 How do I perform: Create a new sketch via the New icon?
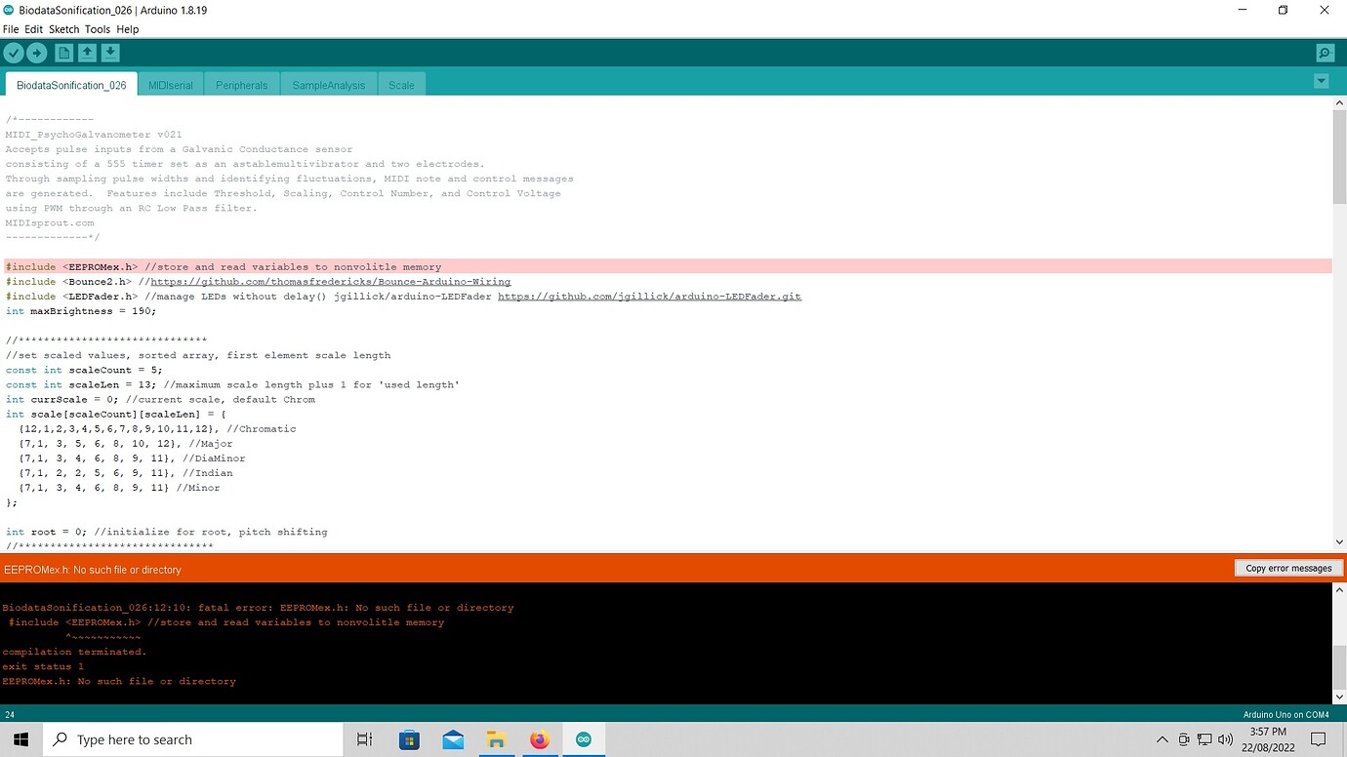tap(61, 53)
